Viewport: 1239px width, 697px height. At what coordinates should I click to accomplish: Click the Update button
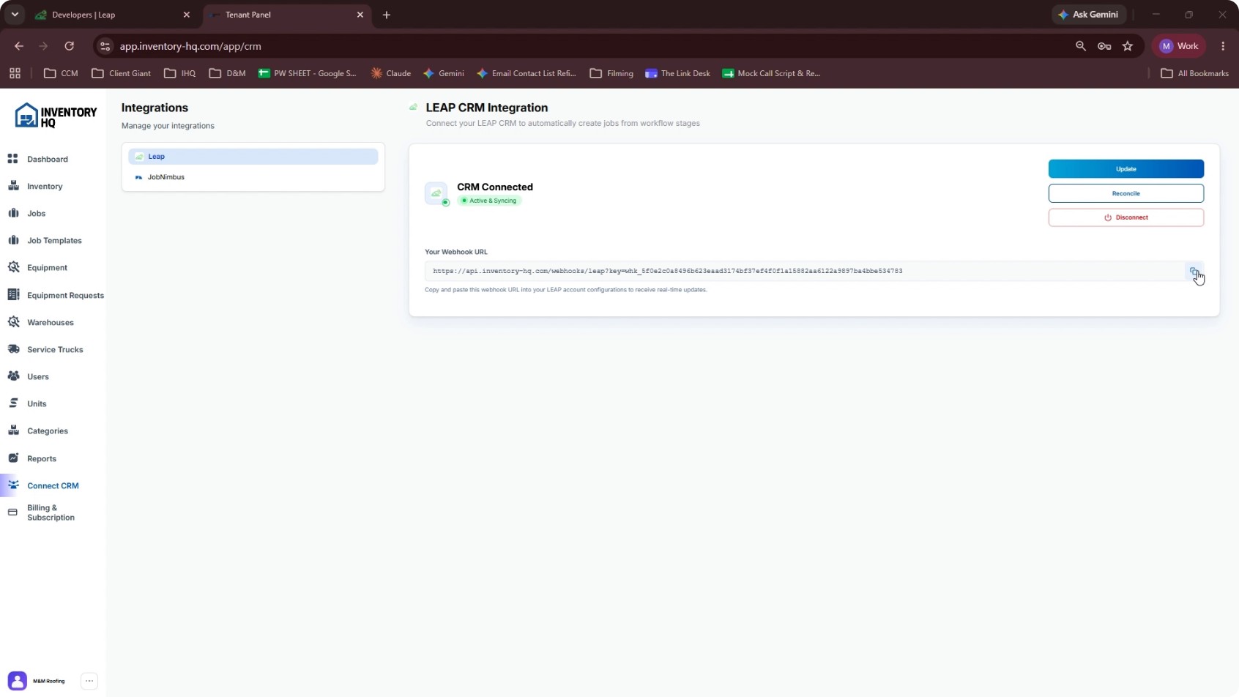pos(1125,168)
